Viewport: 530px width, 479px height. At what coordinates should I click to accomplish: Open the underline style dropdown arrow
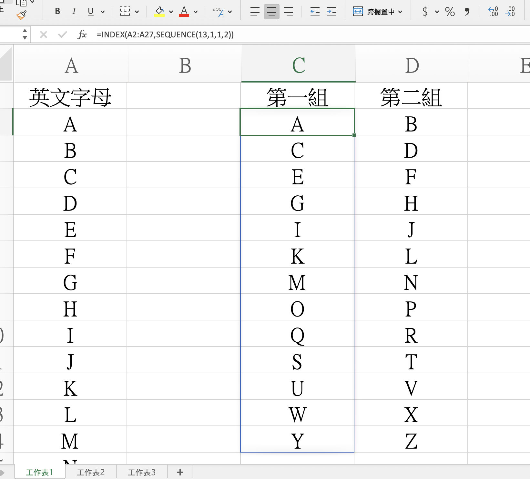point(103,12)
